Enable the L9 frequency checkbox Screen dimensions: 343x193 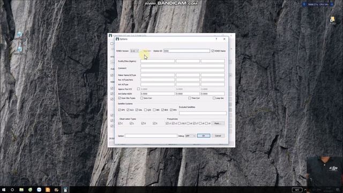pyautogui.click(x=206, y=123)
